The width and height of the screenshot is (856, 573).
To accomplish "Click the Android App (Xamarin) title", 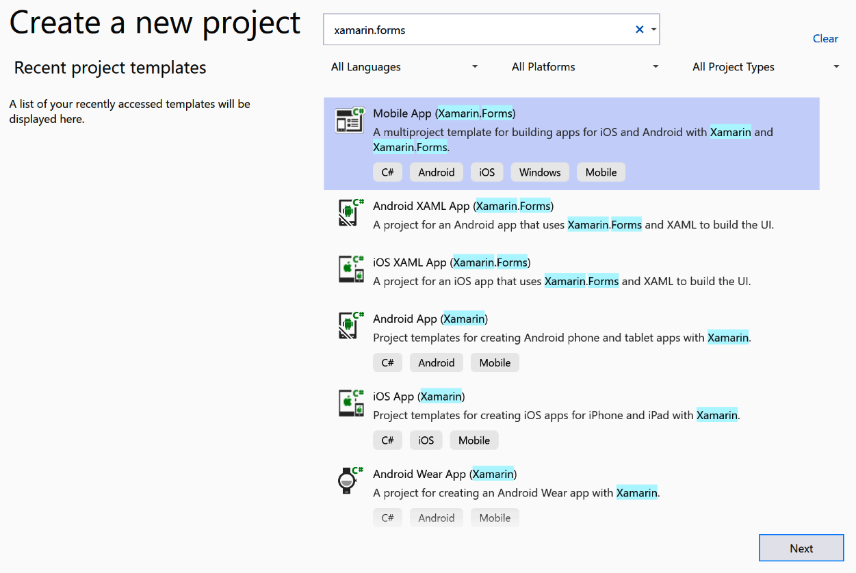I will (x=430, y=319).
